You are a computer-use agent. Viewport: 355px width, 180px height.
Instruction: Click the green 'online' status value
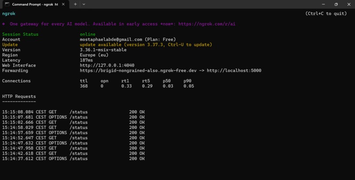(x=88, y=34)
